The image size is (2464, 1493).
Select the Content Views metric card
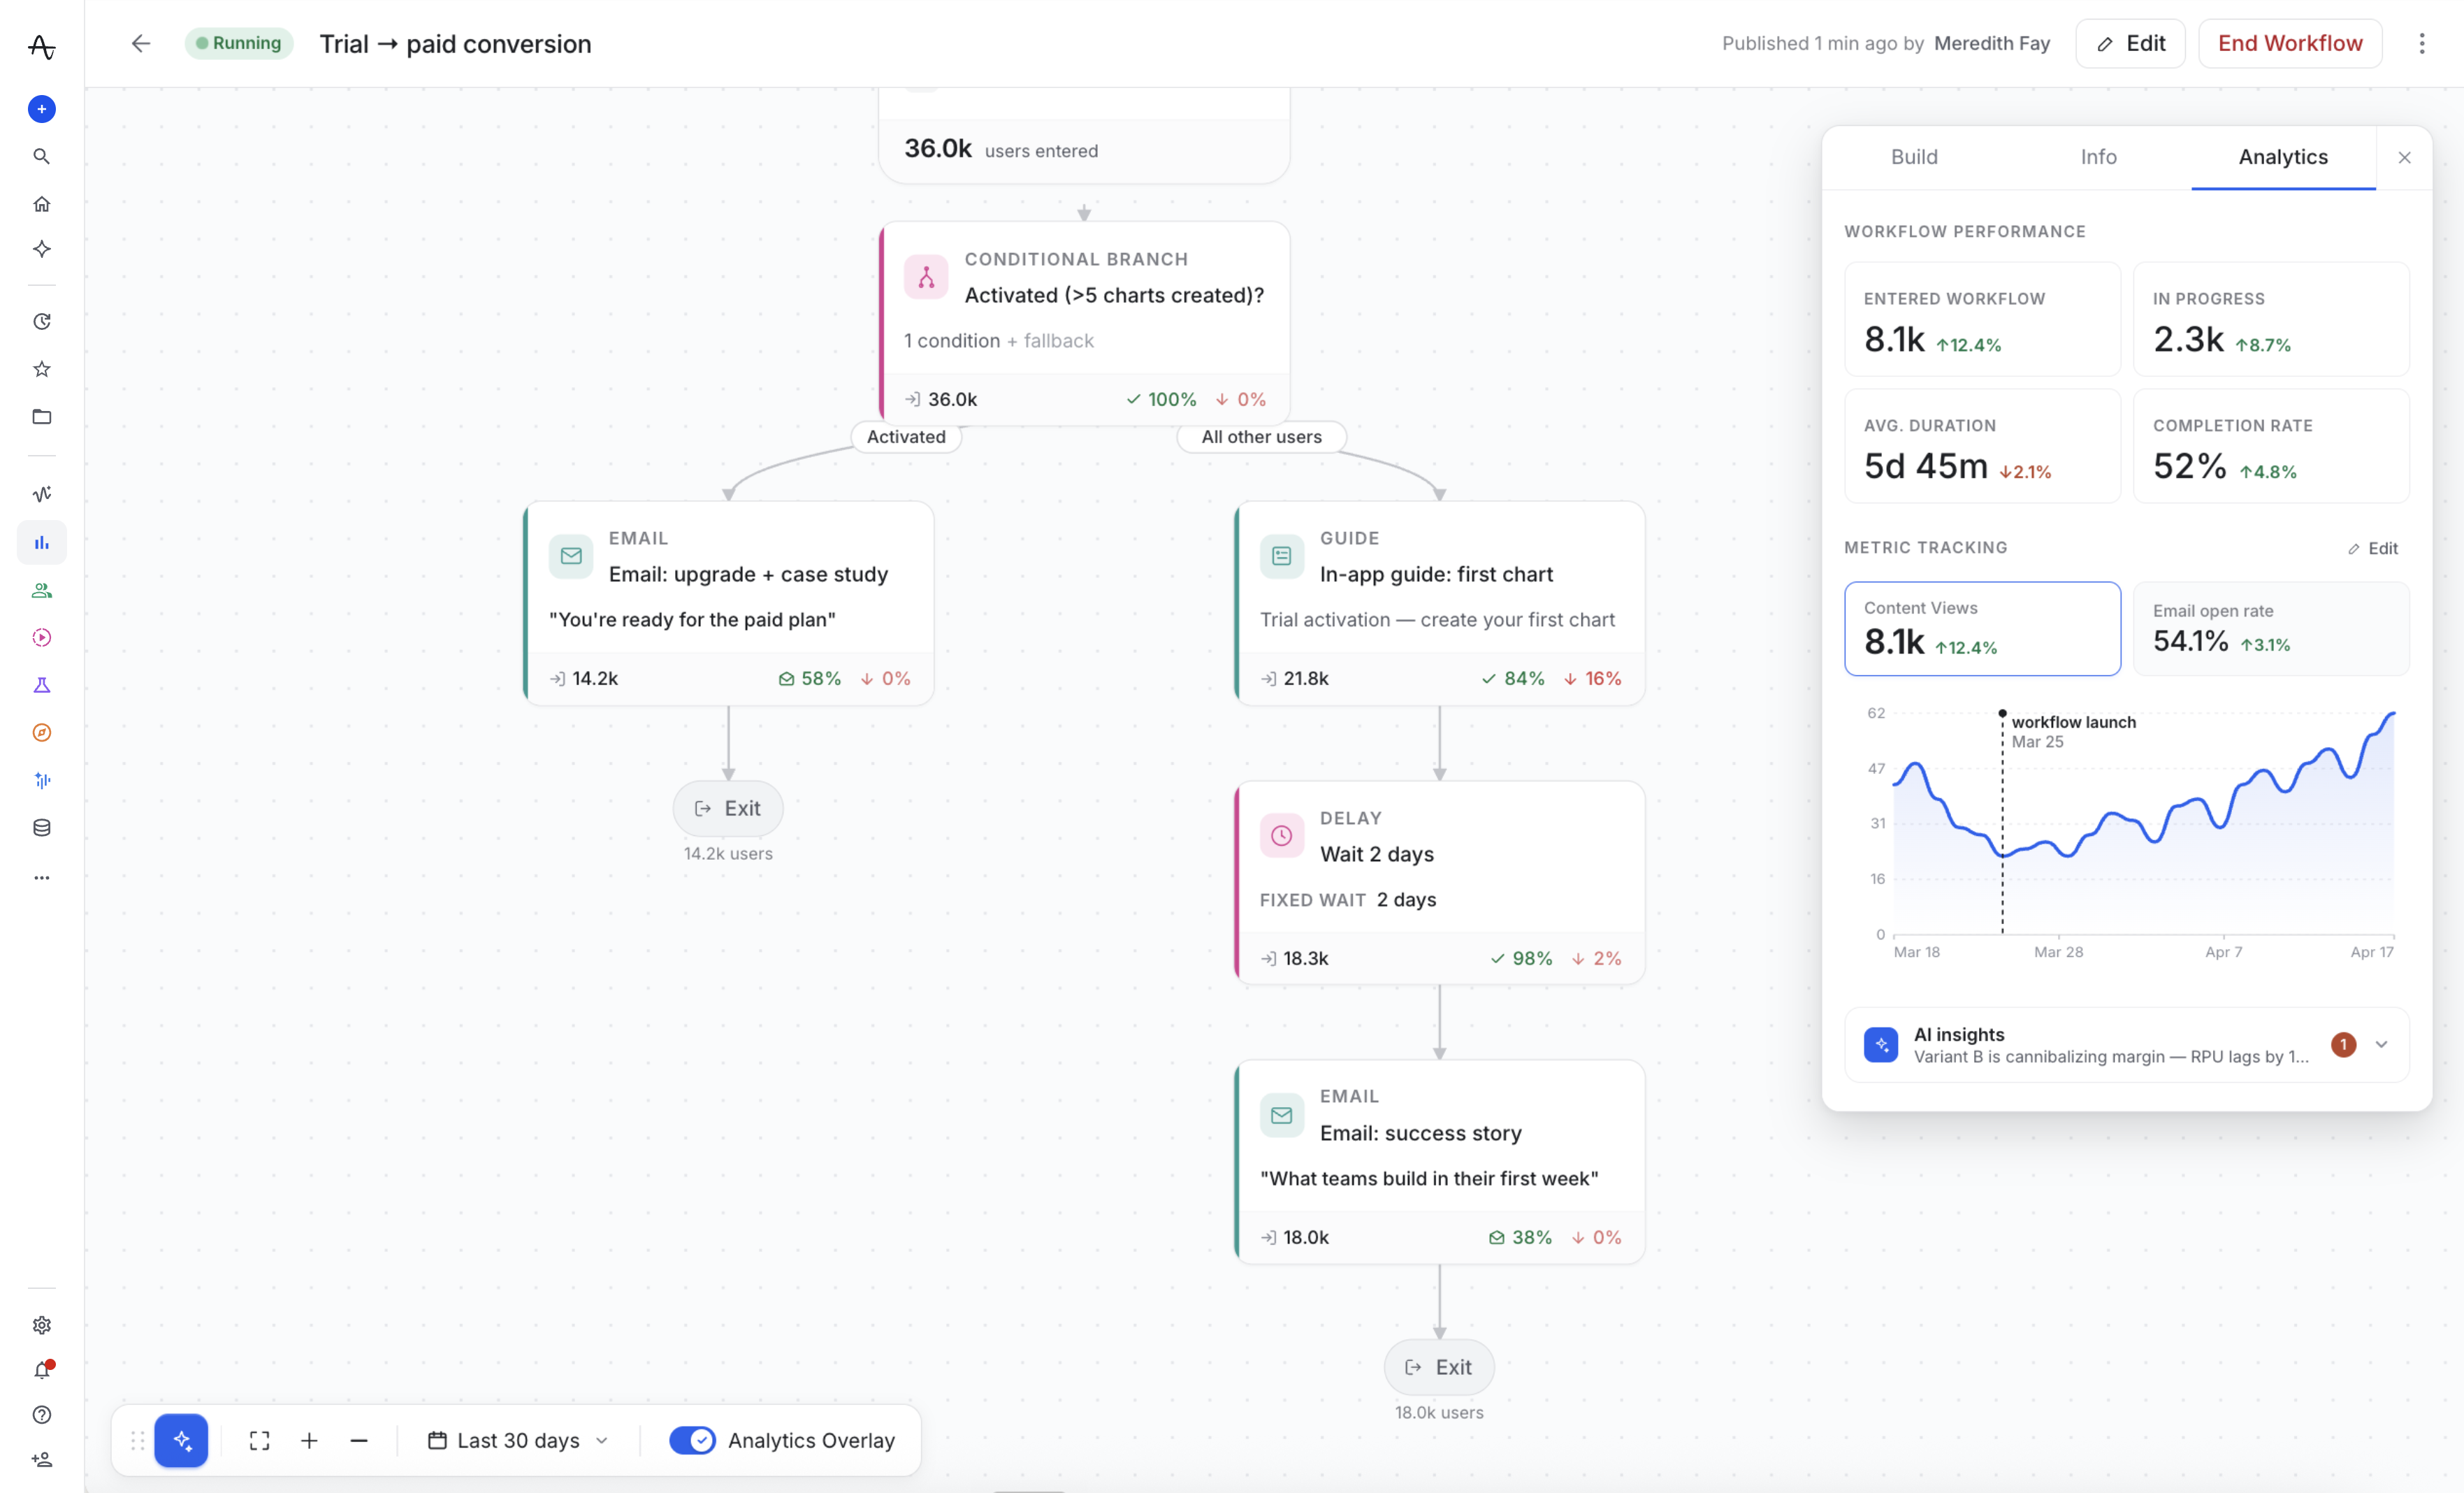coord(1982,628)
